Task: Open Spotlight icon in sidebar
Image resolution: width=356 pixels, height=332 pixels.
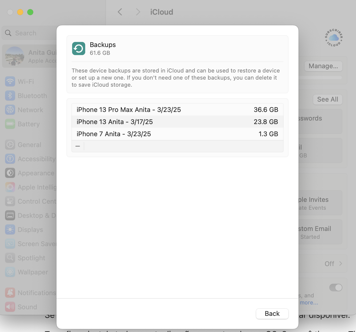Action: pyautogui.click(x=10, y=258)
